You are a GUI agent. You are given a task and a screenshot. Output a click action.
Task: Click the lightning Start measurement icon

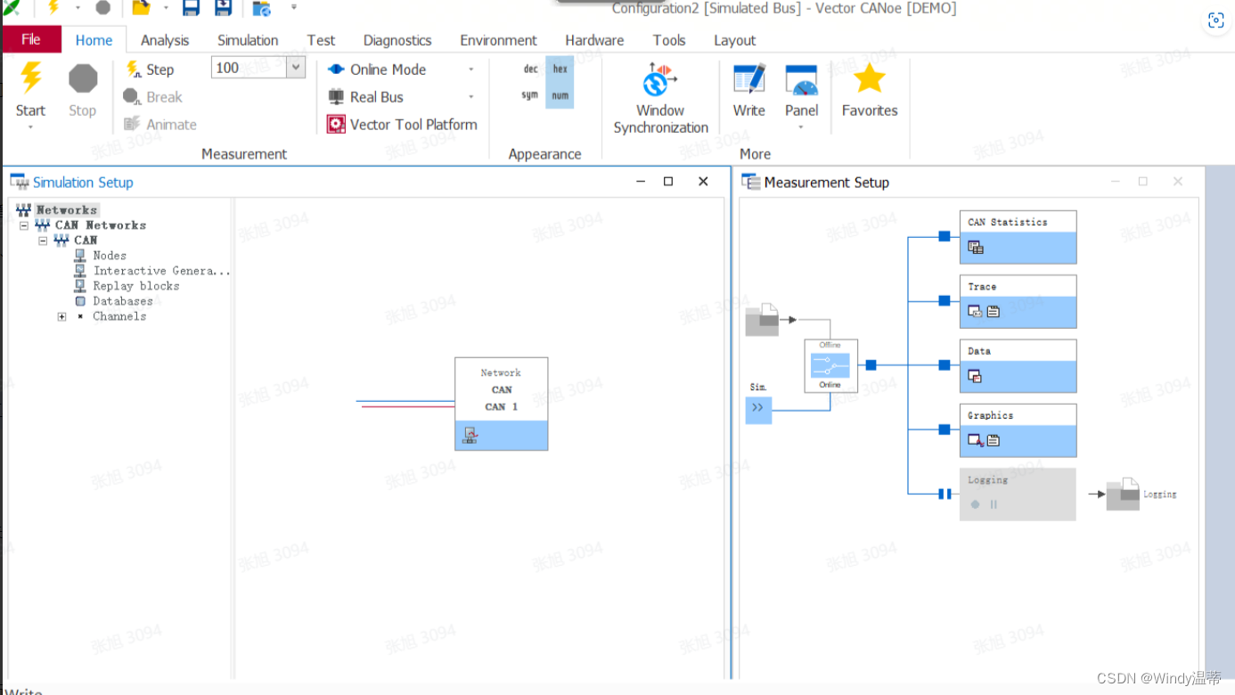pyautogui.click(x=30, y=78)
